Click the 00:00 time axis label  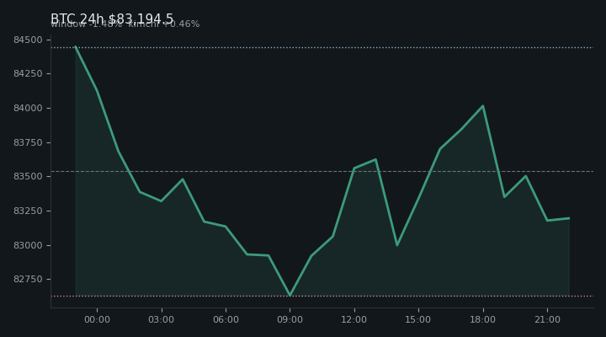pyautogui.click(x=97, y=319)
